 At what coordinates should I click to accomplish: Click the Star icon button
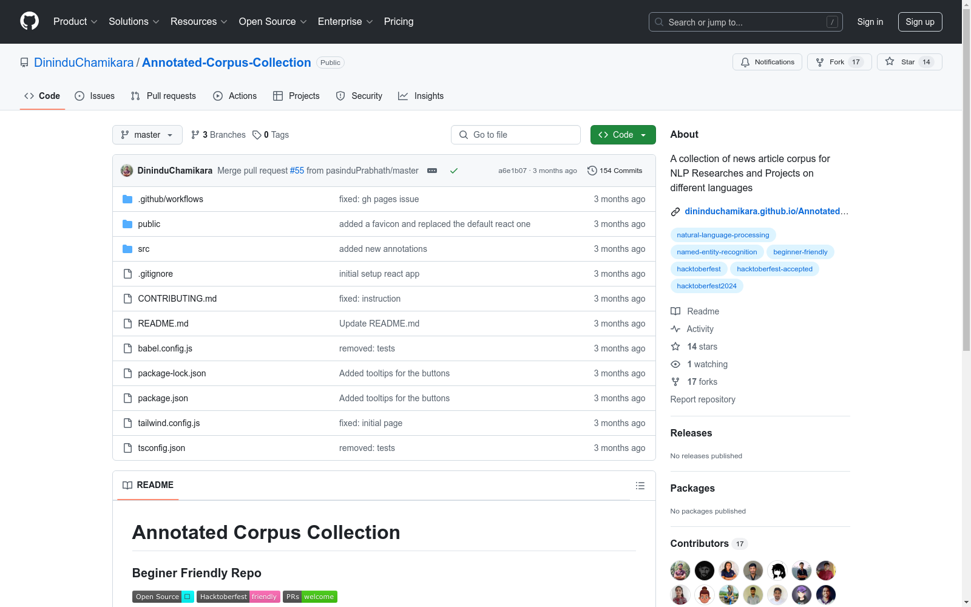(x=890, y=61)
